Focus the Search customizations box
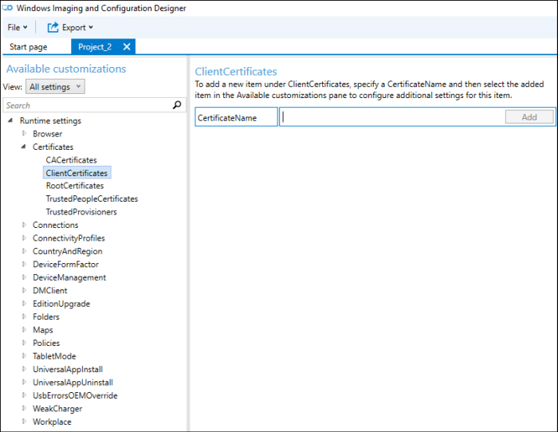This screenshot has width=558, height=432. click(86, 105)
